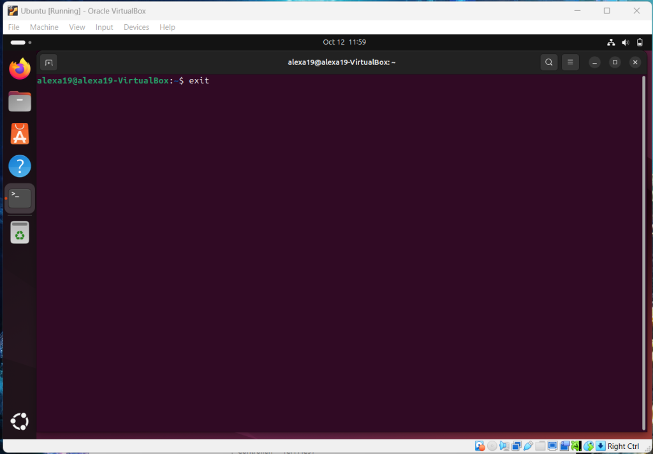Open the terminal hamburger menu
The width and height of the screenshot is (653, 454).
click(x=570, y=62)
